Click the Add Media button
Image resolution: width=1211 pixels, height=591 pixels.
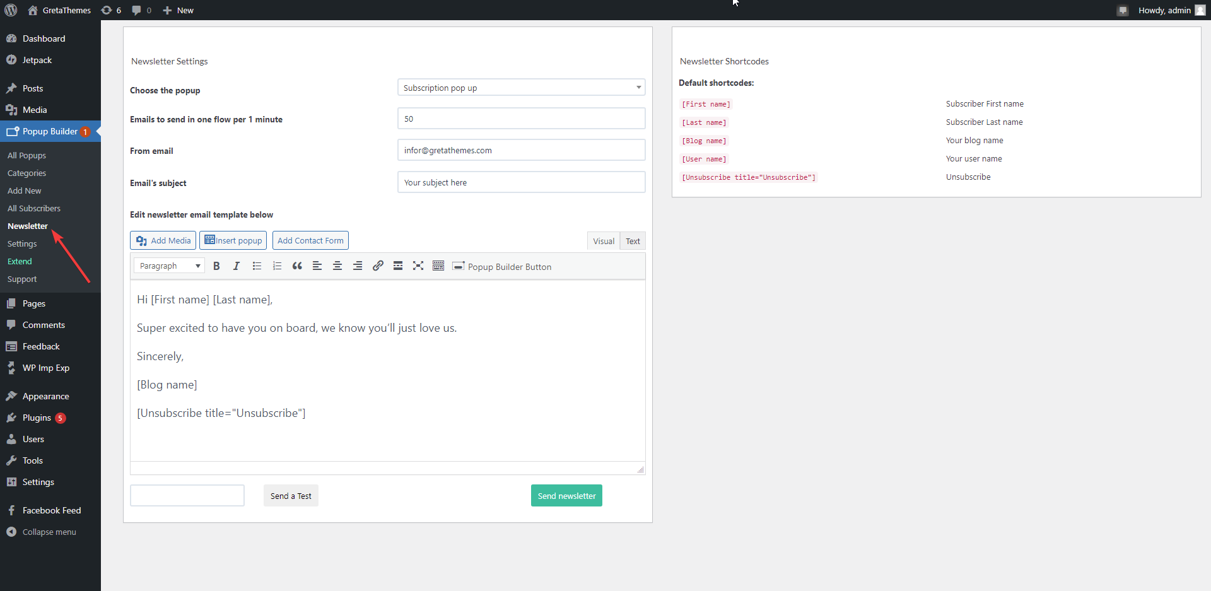click(163, 240)
